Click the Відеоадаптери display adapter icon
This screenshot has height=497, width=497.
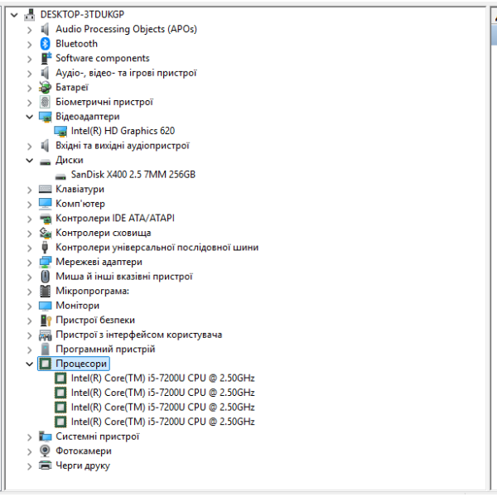(x=45, y=117)
